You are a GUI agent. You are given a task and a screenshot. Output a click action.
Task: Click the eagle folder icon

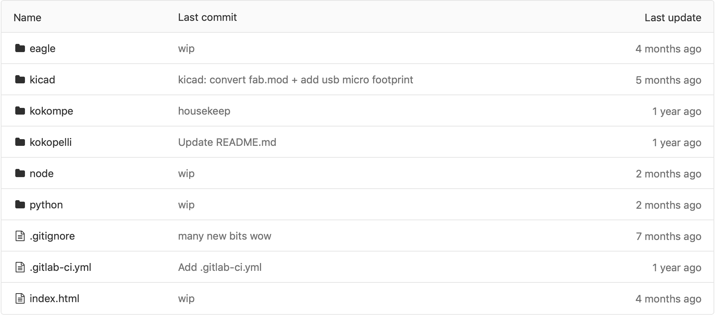20,48
